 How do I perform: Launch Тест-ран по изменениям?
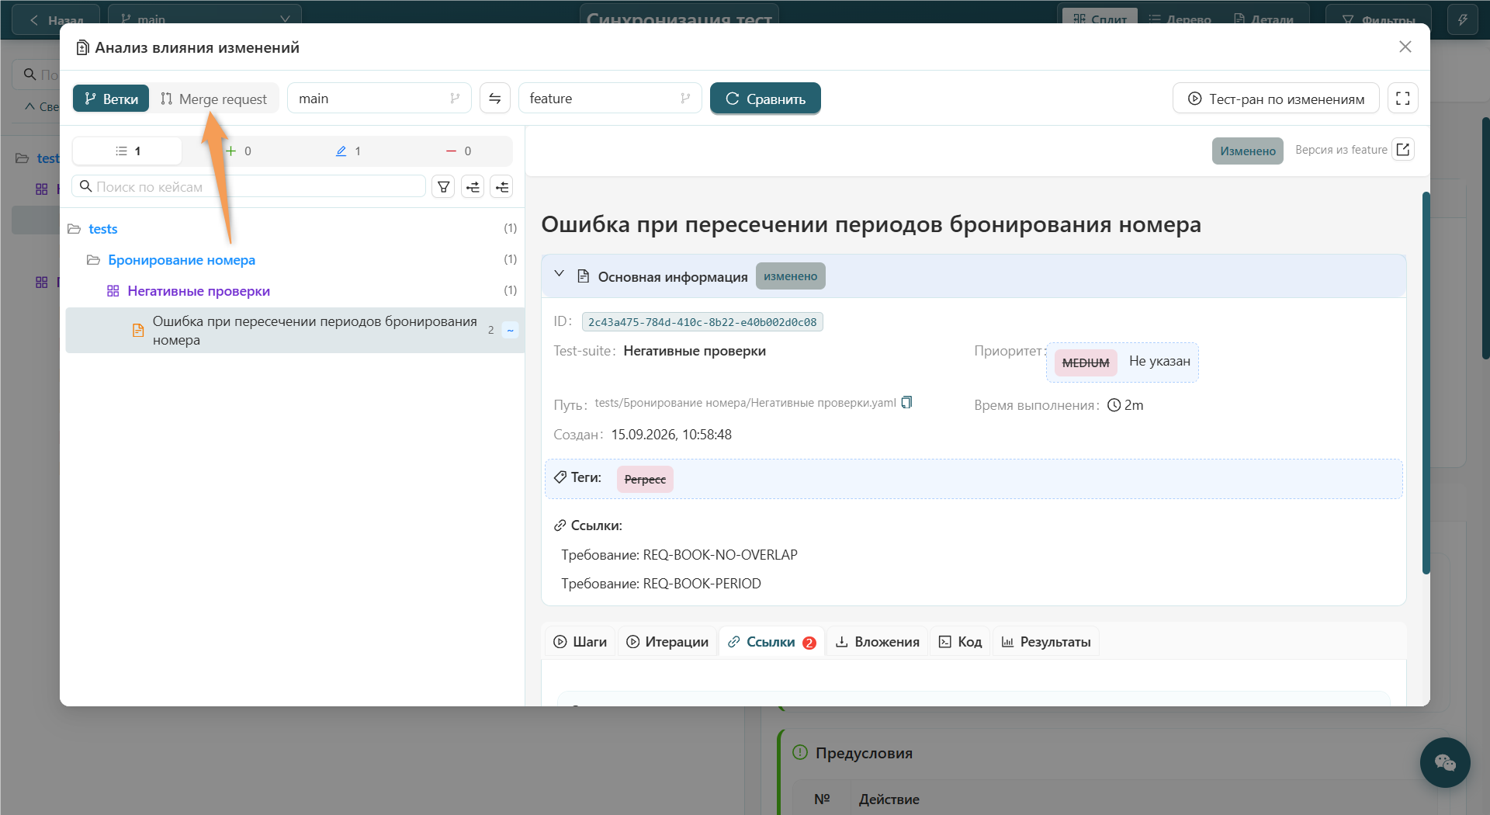[x=1276, y=99]
